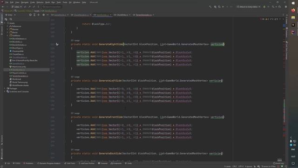Open the Event Log
This screenshot has width=298, height=168.
pos(278,163)
